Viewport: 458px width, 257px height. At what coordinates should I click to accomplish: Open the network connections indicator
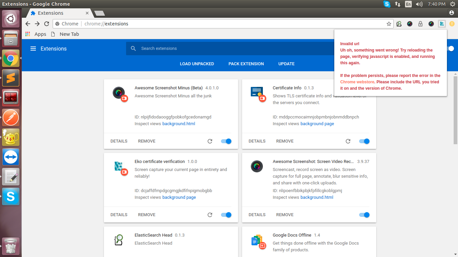click(x=398, y=4)
